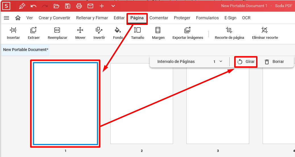
Task: Switch to Crear y Convertir tab
Action: point(54,18)
